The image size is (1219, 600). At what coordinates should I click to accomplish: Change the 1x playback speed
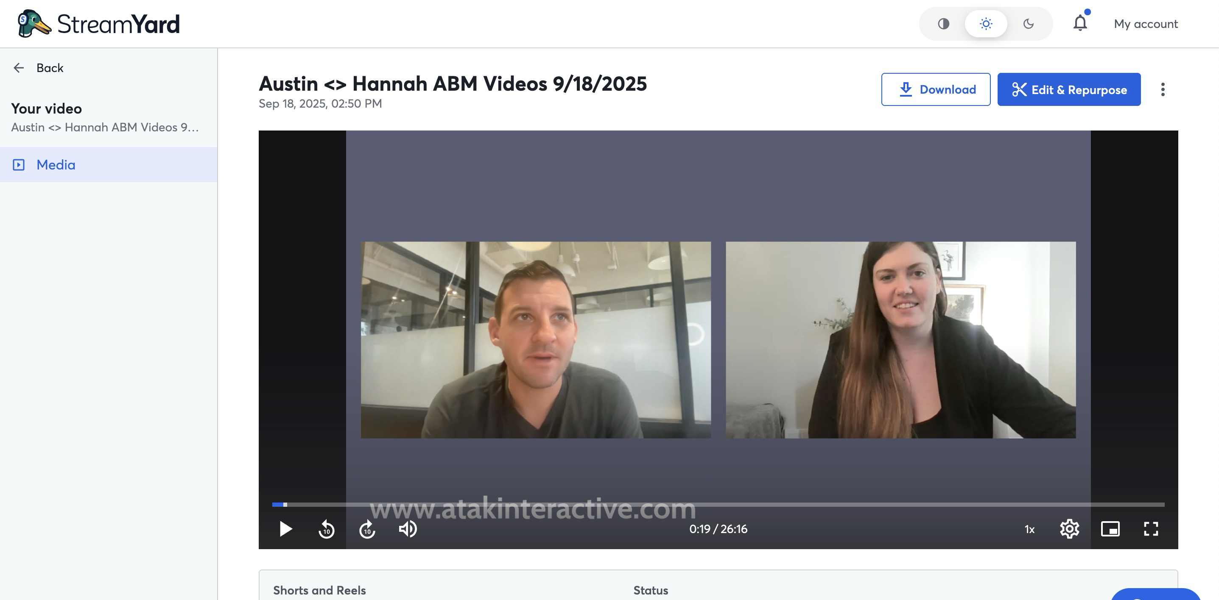tap(1030, 529)
